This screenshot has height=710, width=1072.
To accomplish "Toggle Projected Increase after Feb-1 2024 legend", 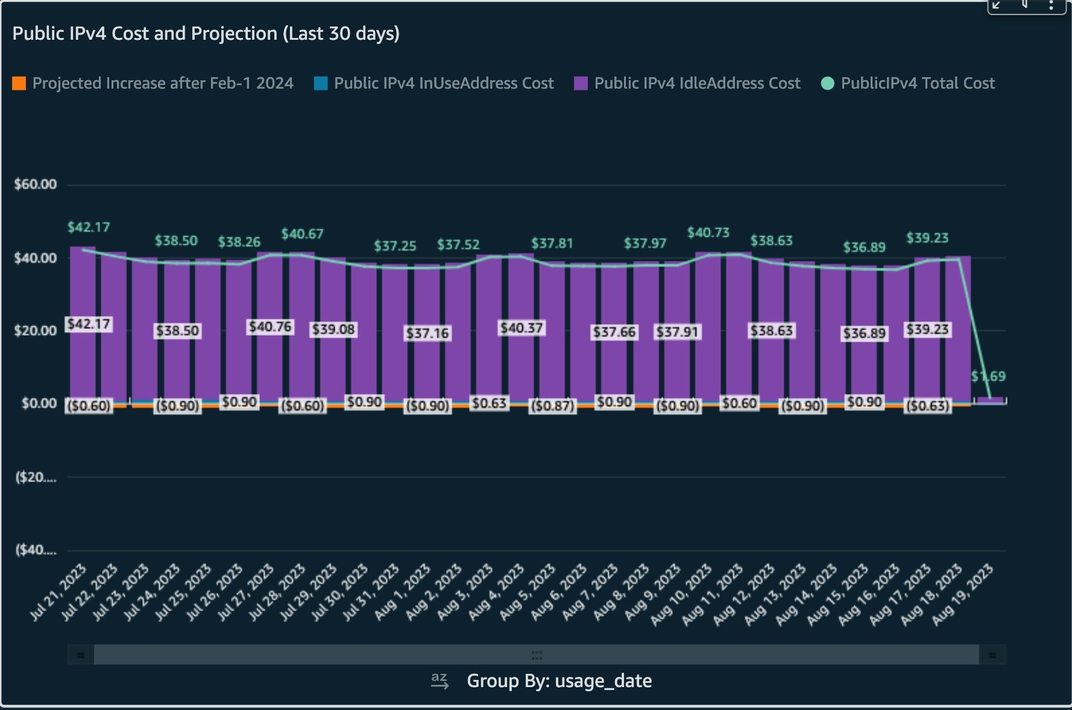I will (163, 83).
